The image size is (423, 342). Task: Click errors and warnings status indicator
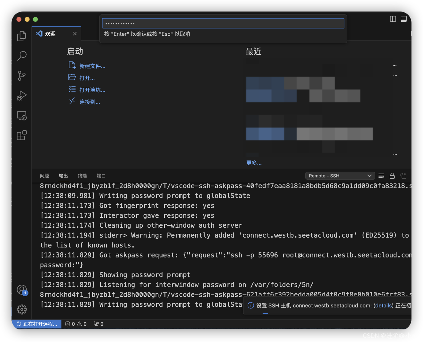(76, 324)
